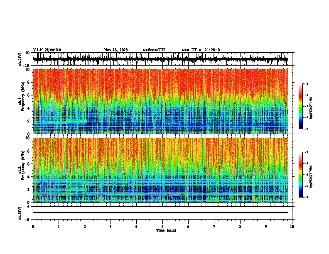Click the time axis tick label "2"
329x254 pixels.
pyautogui.click(x=85, y=227)
